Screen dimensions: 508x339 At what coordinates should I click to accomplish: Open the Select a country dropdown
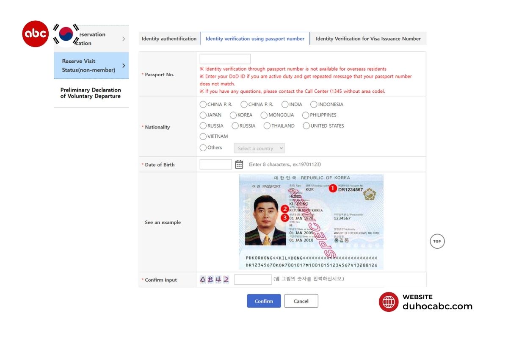[x=259, y=148]
